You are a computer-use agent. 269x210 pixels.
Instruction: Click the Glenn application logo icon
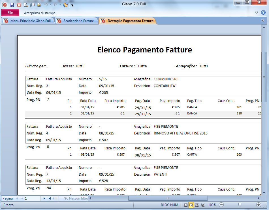[x=5, y=5]
